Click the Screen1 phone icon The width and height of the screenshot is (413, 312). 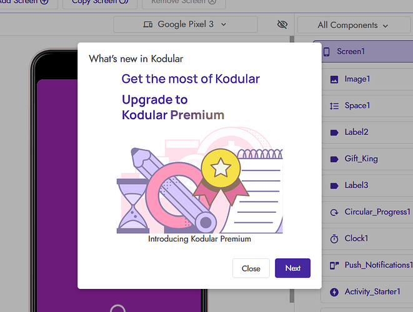click(326, 52)
